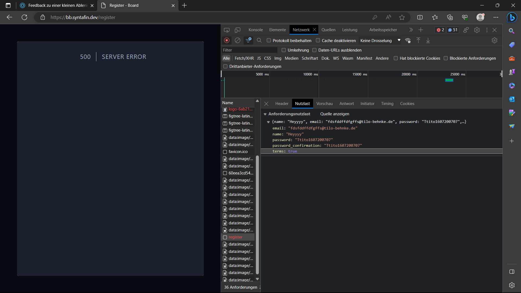Open DevTools settings gear in tab bar
The height and width of the screenshot is (293, 521).
(477, 30)
